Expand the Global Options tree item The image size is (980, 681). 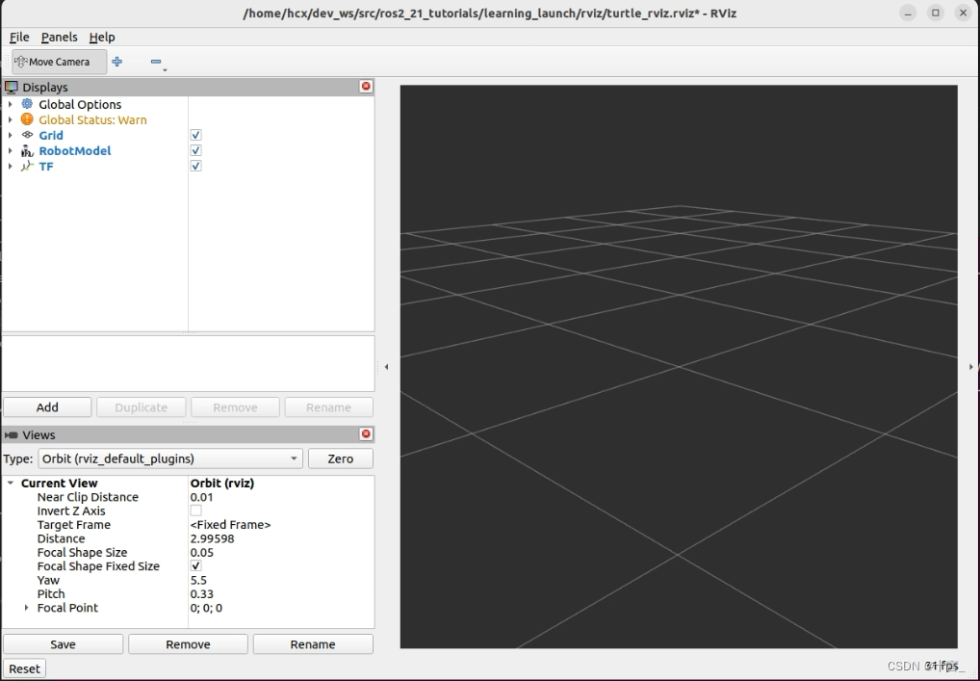[x=10, y=104]
